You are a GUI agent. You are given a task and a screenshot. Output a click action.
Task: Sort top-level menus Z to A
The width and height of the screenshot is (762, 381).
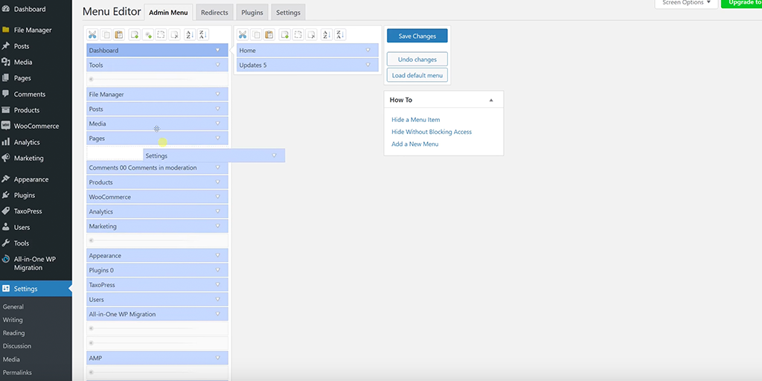coord(203,34)
